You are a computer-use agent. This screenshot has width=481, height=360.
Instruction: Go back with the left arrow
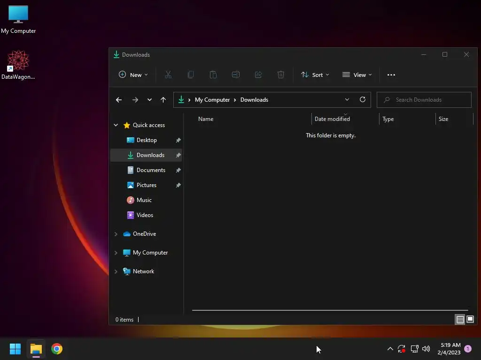[x=119, y=100]
